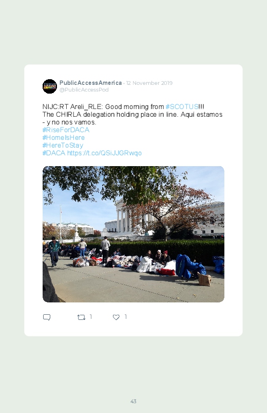Image resolution: width=267 pixels, height=413 pixels.
Task: Visit the #HereToStay hashtag
Action: 63,146
